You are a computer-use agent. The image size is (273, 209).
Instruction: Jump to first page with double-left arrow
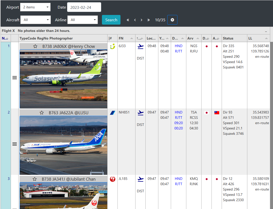tap(128, 20)
